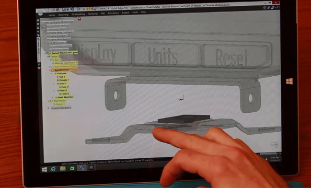Open Internet Explorer from the taskbar

[53, 169]
